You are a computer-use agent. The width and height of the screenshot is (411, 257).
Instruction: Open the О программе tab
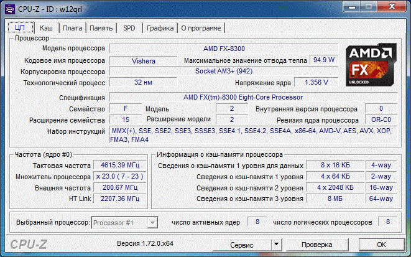[x=201, y=28]
